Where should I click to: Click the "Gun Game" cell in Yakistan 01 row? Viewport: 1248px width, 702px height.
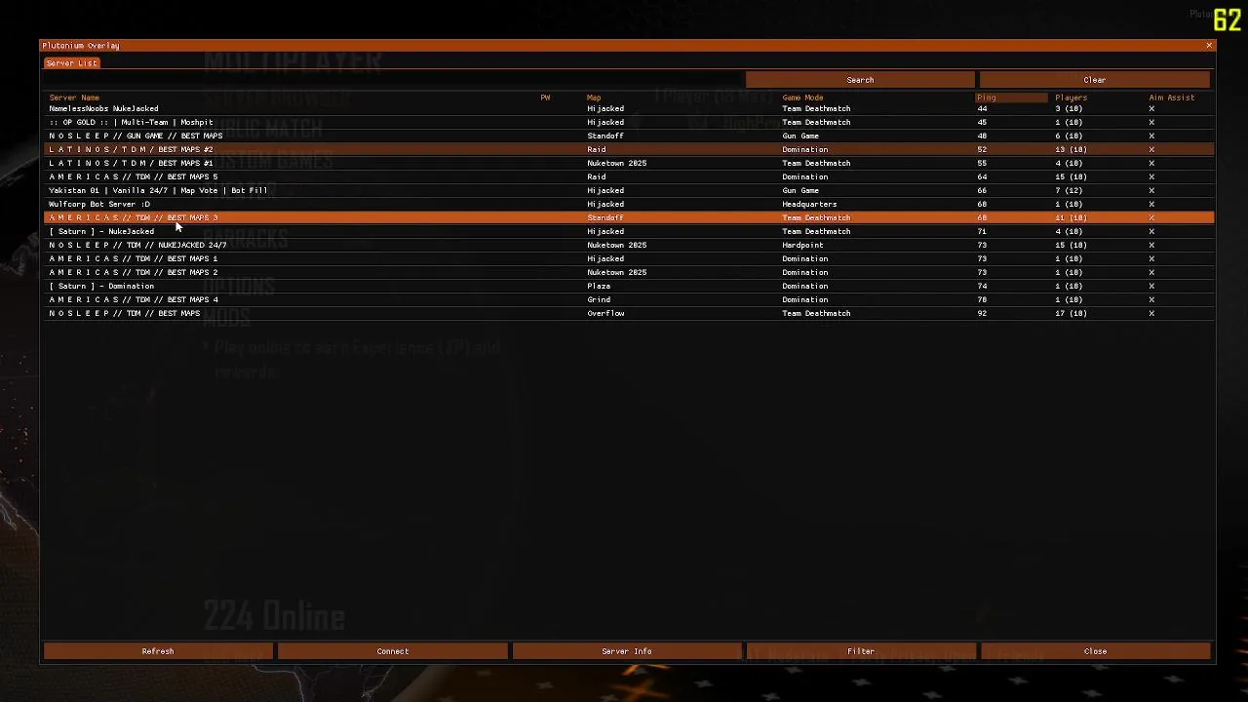tap(800, 190)
